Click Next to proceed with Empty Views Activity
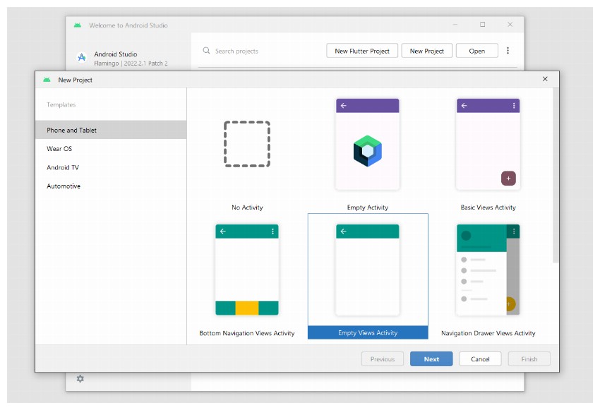Viewport: 600px width, 410px height. (431, 358)
